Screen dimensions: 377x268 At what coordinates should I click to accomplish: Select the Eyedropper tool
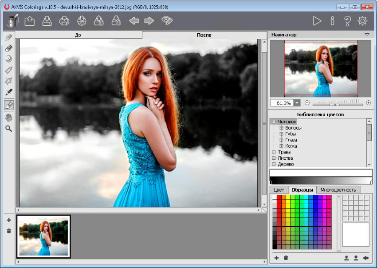coord(8,92)
